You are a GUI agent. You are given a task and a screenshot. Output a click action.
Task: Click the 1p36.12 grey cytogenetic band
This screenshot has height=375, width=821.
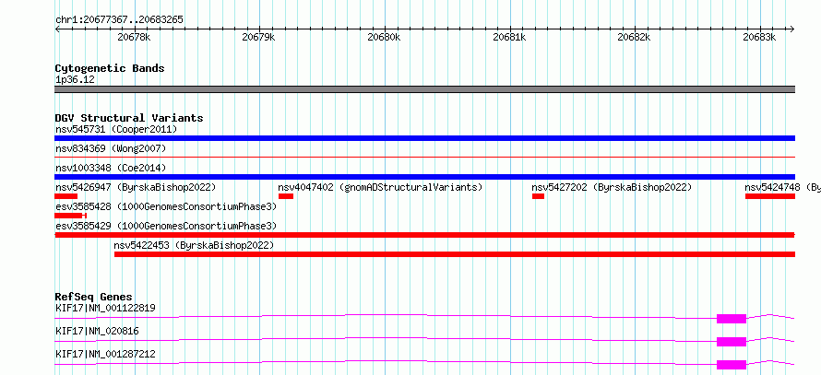pos(424,89)
